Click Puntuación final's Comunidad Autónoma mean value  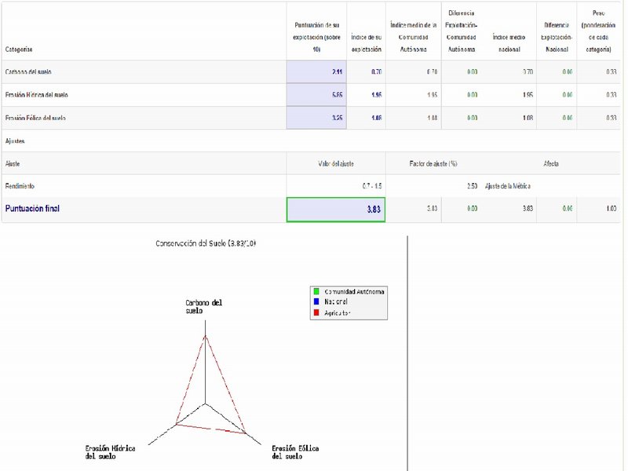432,208
